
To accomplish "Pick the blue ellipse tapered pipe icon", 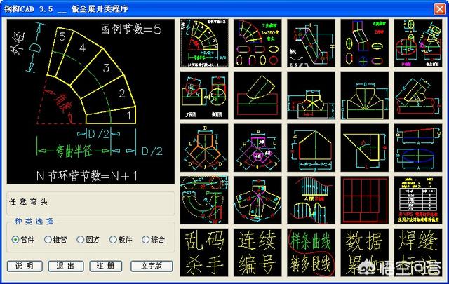I will point(418,148).
